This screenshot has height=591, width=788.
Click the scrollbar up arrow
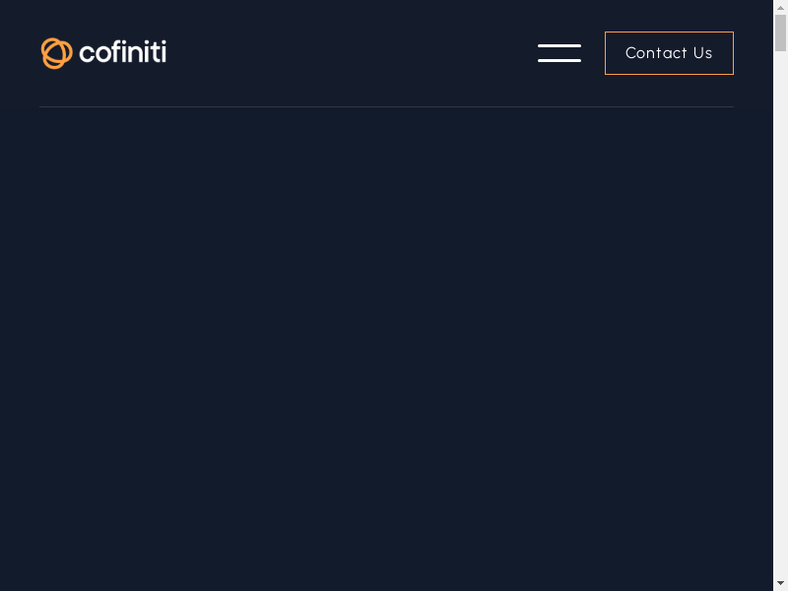[780, 6]
